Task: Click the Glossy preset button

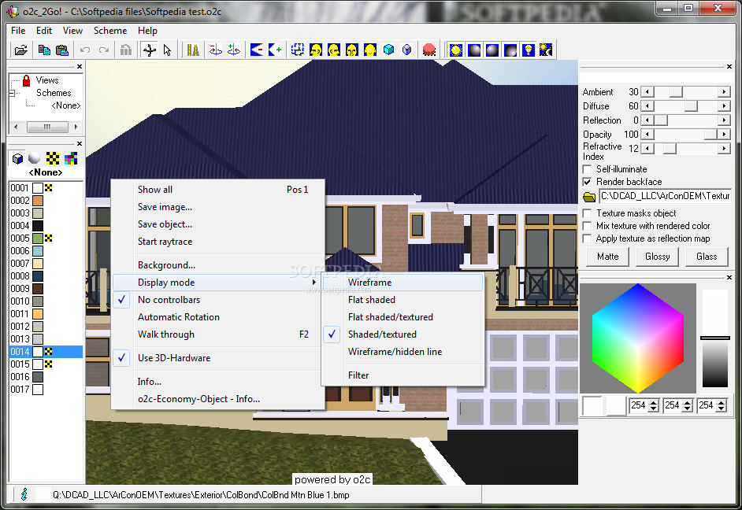Action: click(x=657, y=257)
